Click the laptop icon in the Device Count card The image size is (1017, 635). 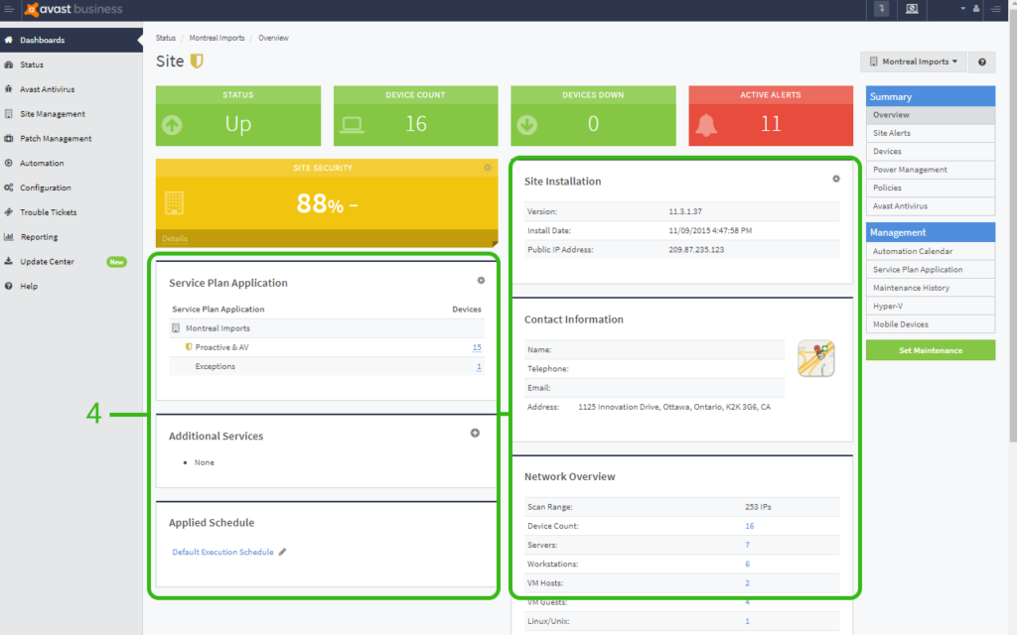pos(353,124)
